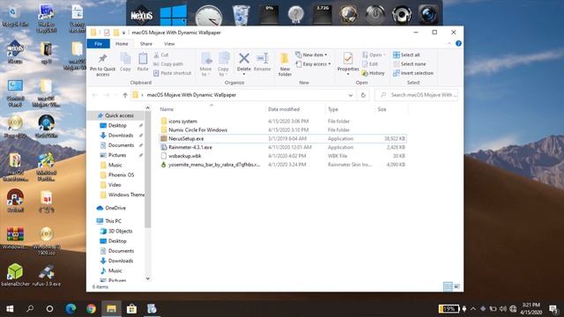Select the Home ribbon tab

click(x=122, y=44)
